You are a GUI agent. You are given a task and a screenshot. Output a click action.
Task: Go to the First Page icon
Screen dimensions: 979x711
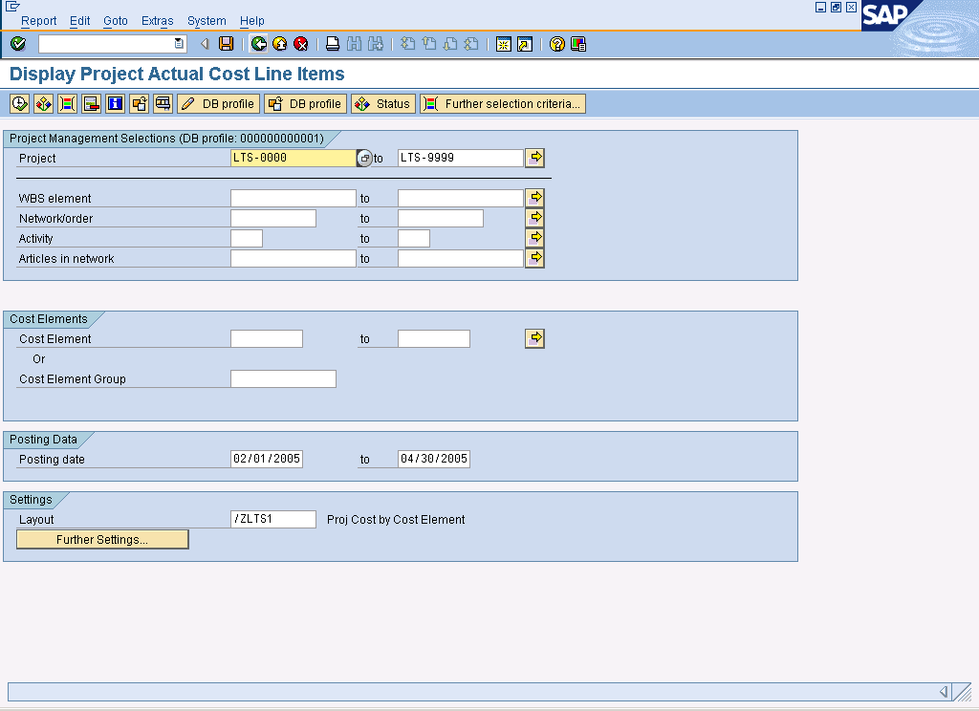point(407,44)
